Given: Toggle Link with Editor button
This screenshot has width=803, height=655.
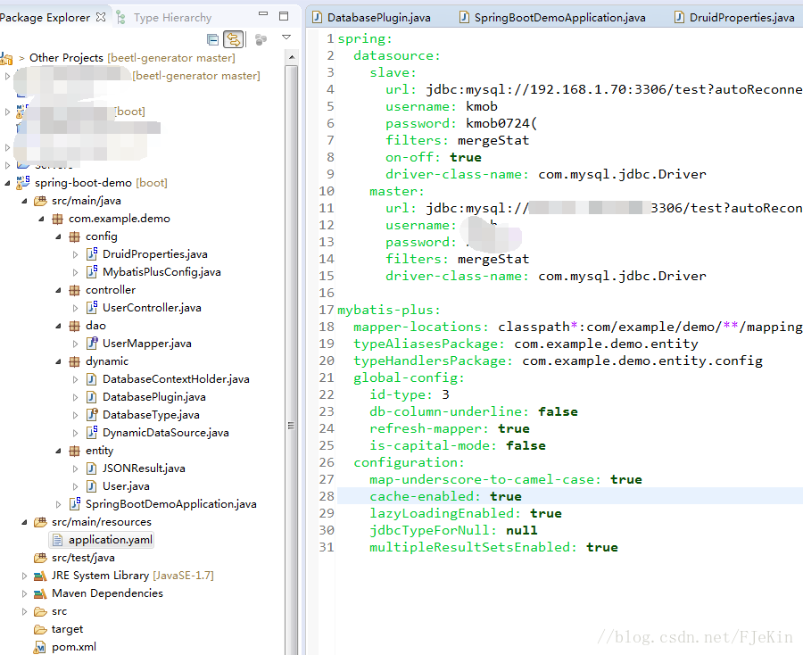Looking at the screenshot, I should 234,39.
